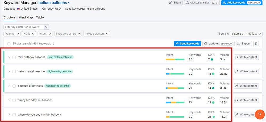Image resolution: width=266 pixels, height=122 pixels.
Task: Click the mini birthday balloons cluster name
Action: [x=32, y=57]
